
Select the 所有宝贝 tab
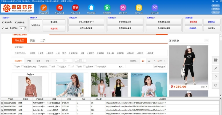[x=19, y=41]
